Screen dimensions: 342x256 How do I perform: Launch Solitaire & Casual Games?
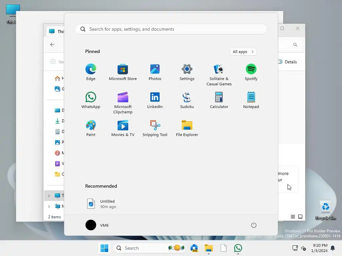(219, 75)
